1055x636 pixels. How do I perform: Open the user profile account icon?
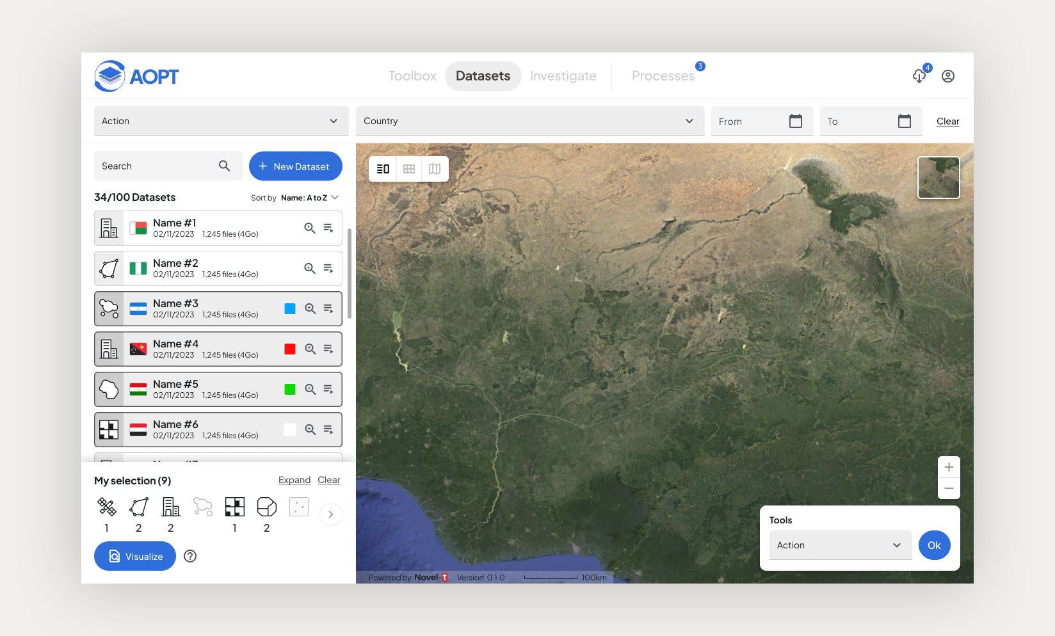(x=948, y=76)
